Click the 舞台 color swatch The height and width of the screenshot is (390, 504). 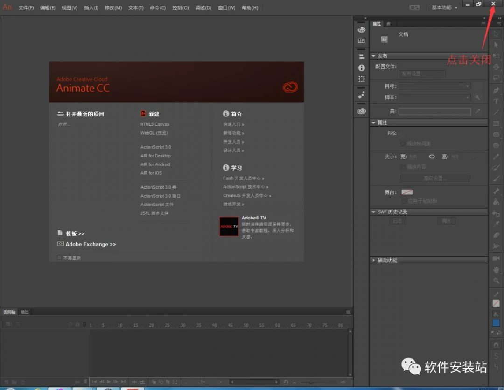click(407, 192)
